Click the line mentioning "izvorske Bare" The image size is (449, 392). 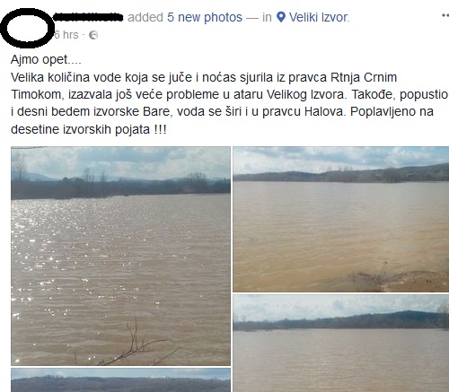[222, 112]
